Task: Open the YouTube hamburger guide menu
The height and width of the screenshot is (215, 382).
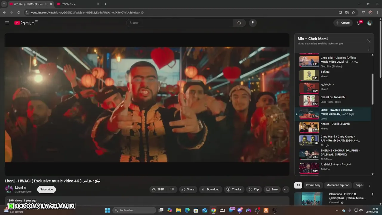Action: tap(7, 23)
